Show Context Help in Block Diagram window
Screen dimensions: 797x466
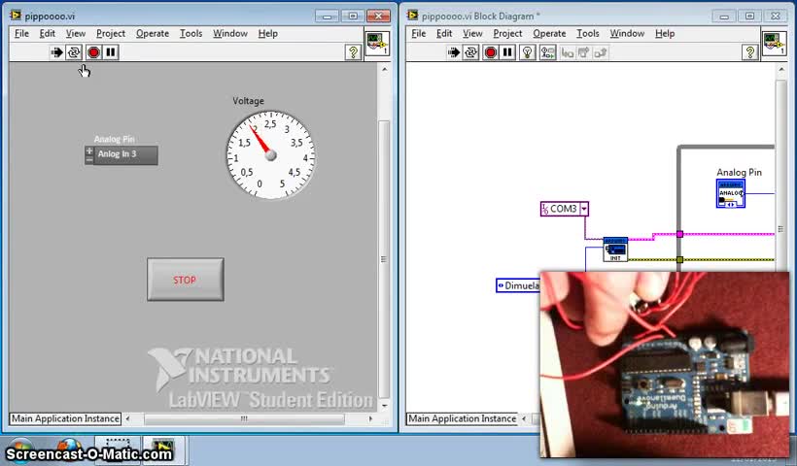click(x=749, y=51)
